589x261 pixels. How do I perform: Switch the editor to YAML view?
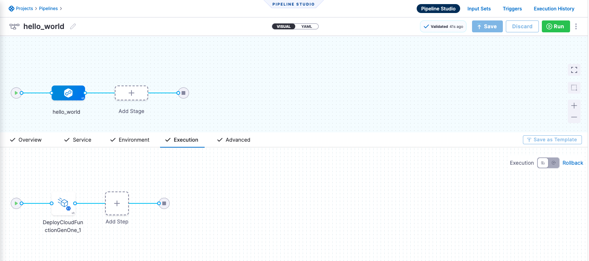click(307, 26)
